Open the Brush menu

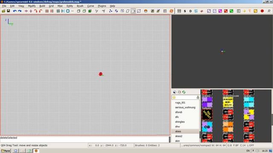click(x=80, y=6)
